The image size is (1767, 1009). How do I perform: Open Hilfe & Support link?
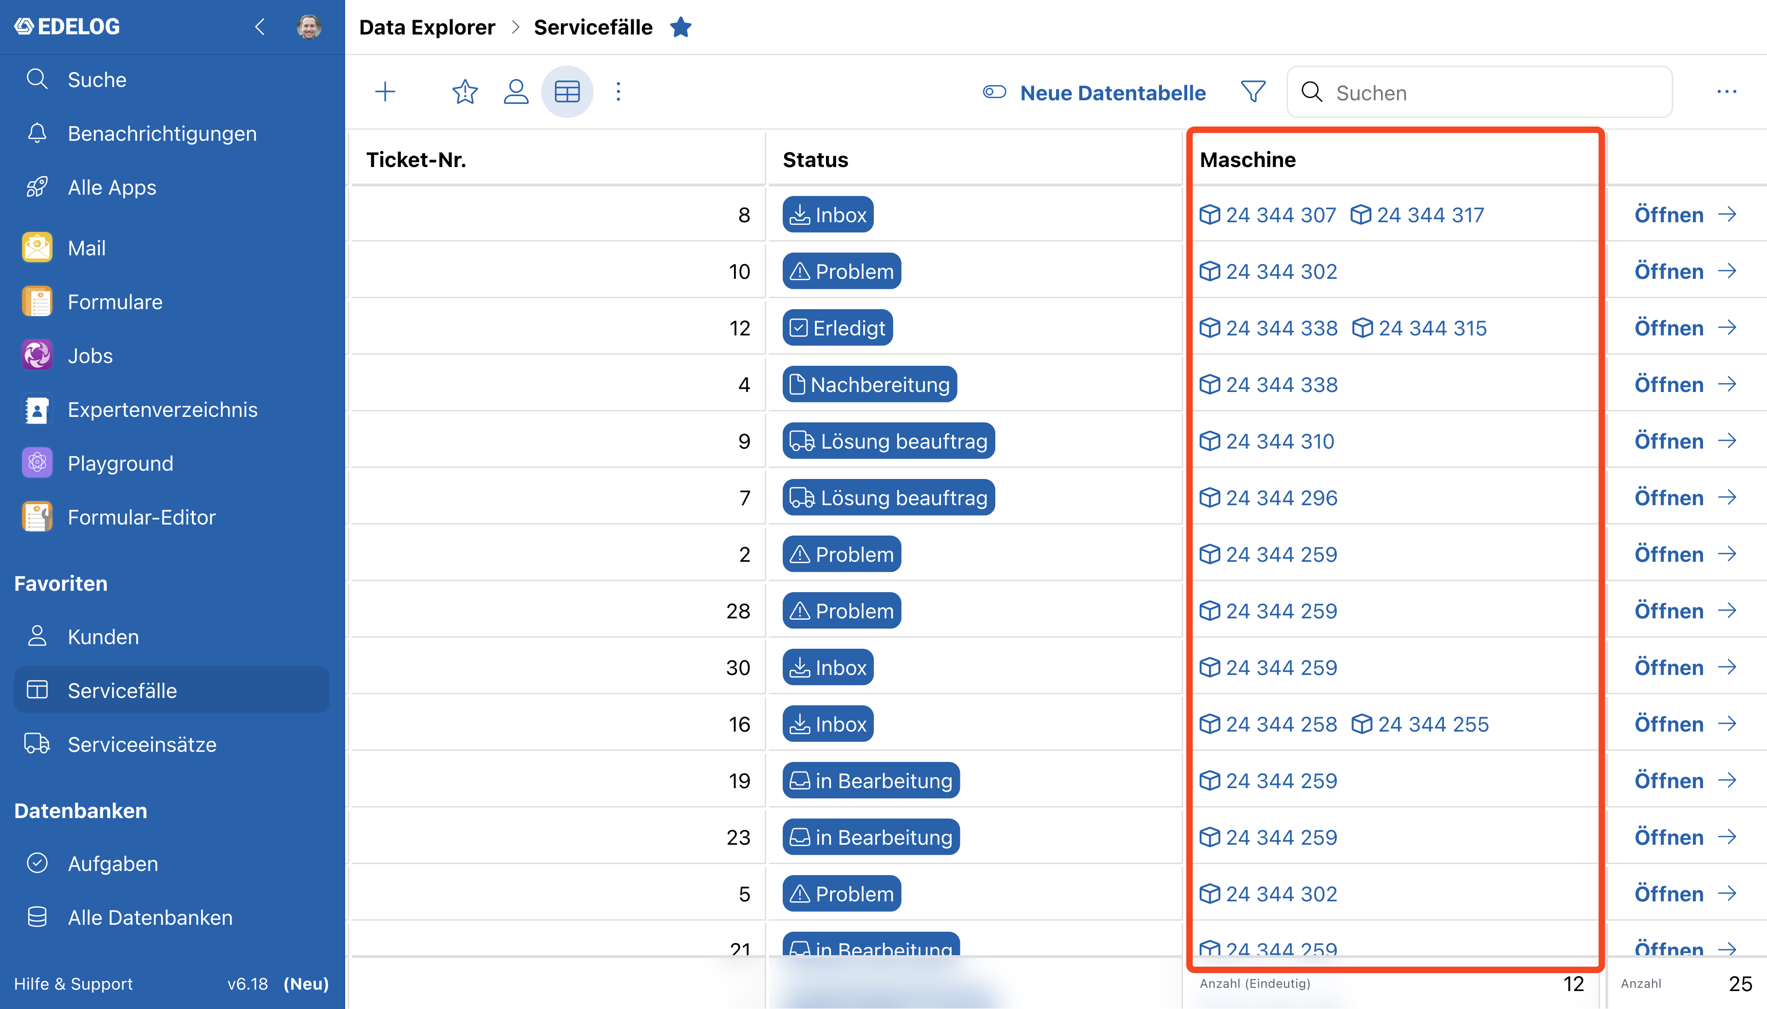click(74, 984)
